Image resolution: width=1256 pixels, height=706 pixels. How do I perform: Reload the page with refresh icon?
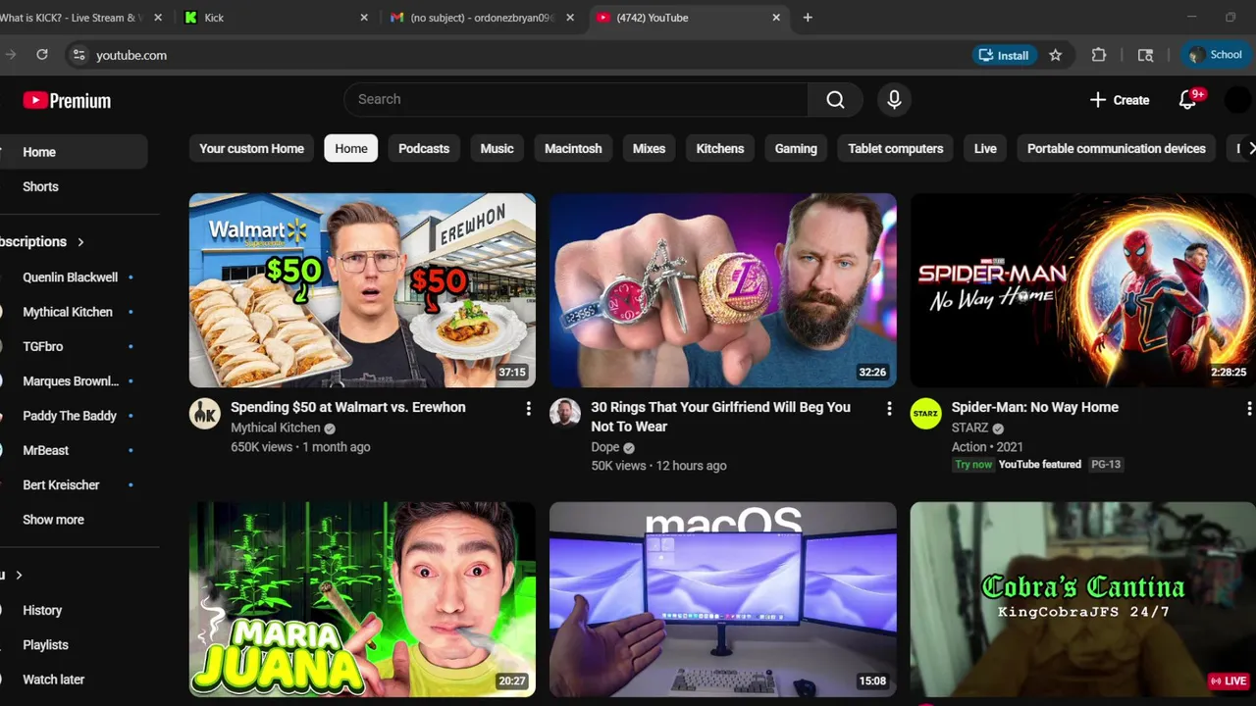point(42,55)
